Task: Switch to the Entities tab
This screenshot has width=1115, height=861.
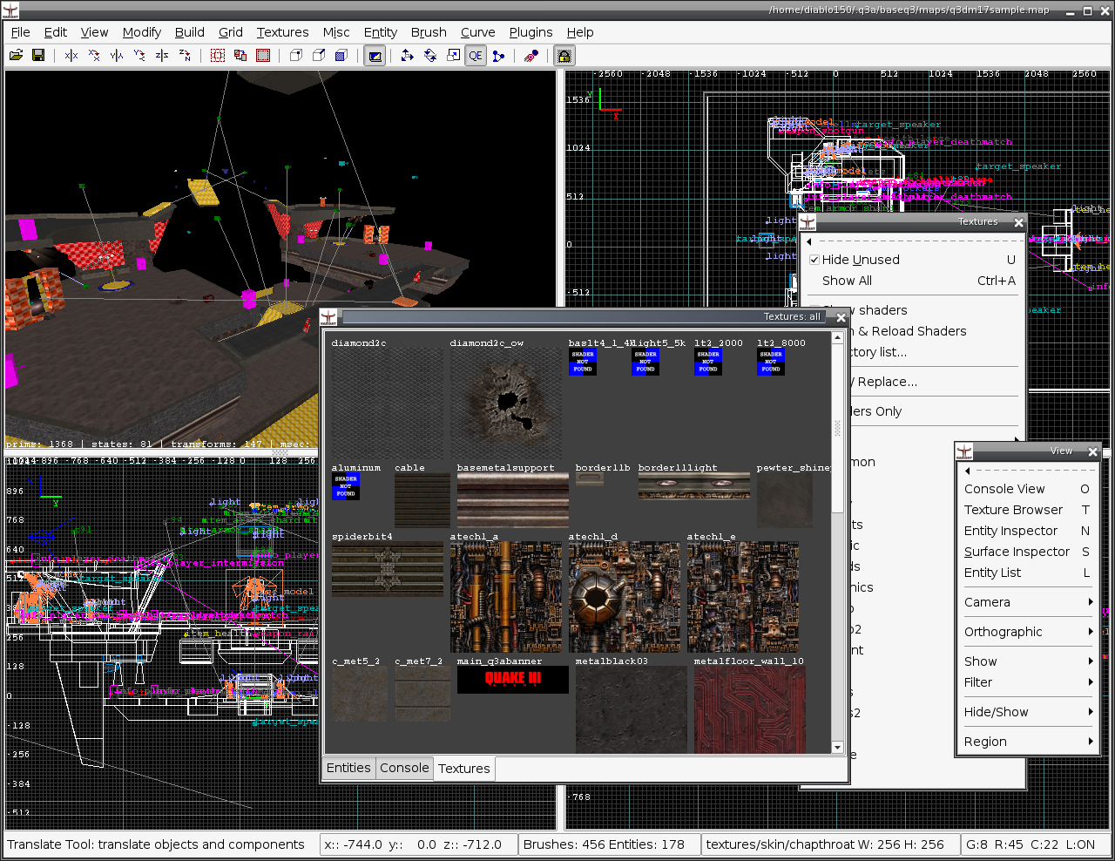Action: coord(348,768)
